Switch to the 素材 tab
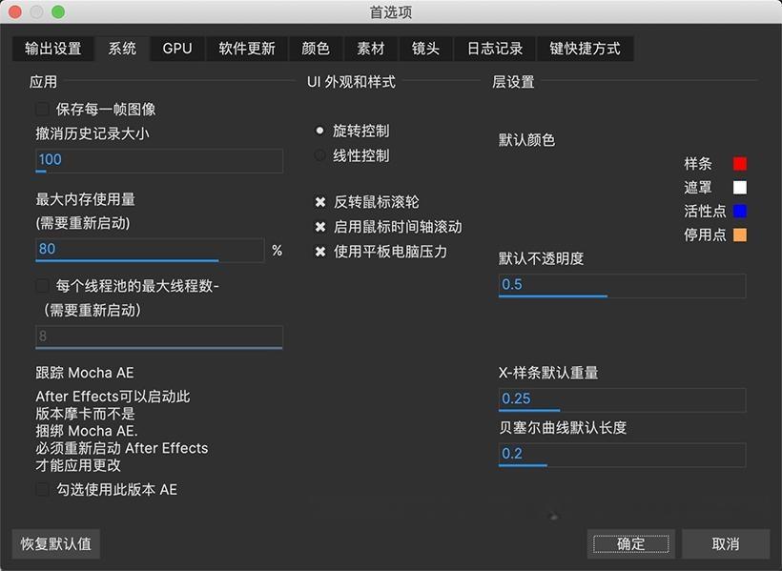782x571 pixels. coord(371,48)
